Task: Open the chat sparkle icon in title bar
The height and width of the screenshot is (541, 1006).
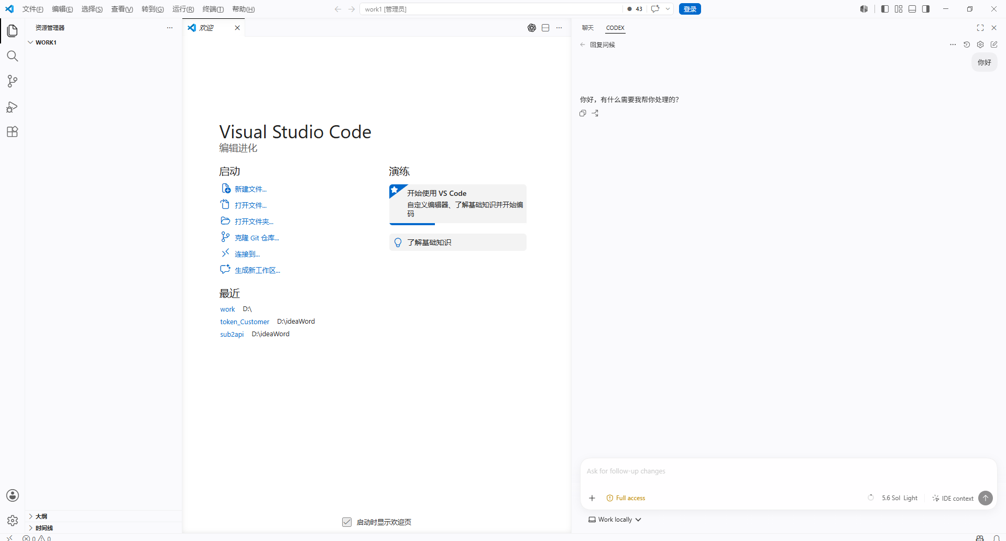Action: 655,9
